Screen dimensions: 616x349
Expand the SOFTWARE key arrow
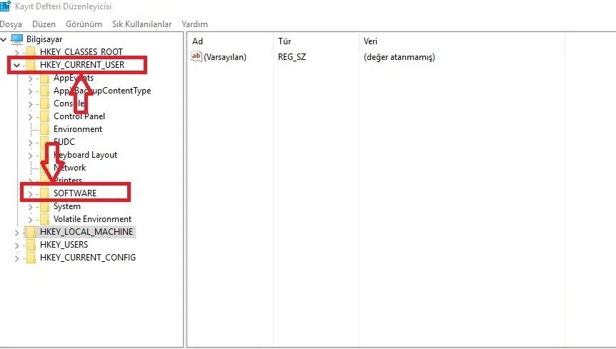(x=30, y=193)
